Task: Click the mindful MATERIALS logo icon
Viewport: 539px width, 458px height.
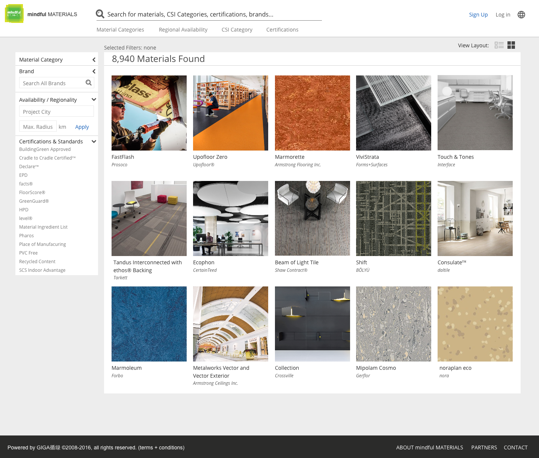Action: coord(14,14)
